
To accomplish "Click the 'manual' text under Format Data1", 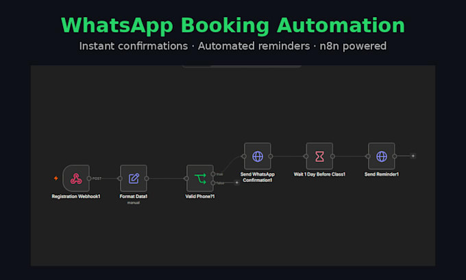I will (134, 202).
